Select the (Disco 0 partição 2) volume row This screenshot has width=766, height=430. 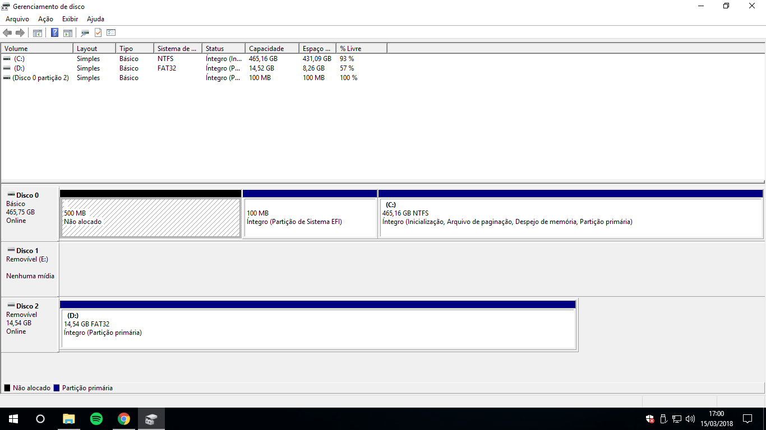194,78
